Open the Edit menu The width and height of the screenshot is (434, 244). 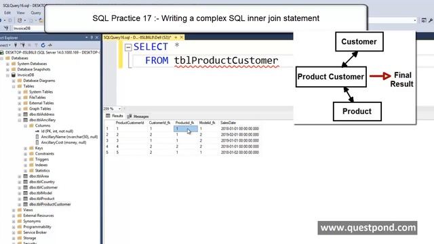click(x=7, y=13)
